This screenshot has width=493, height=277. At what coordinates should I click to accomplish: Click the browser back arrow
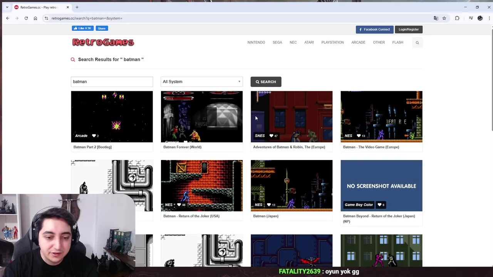pos(8,18)
